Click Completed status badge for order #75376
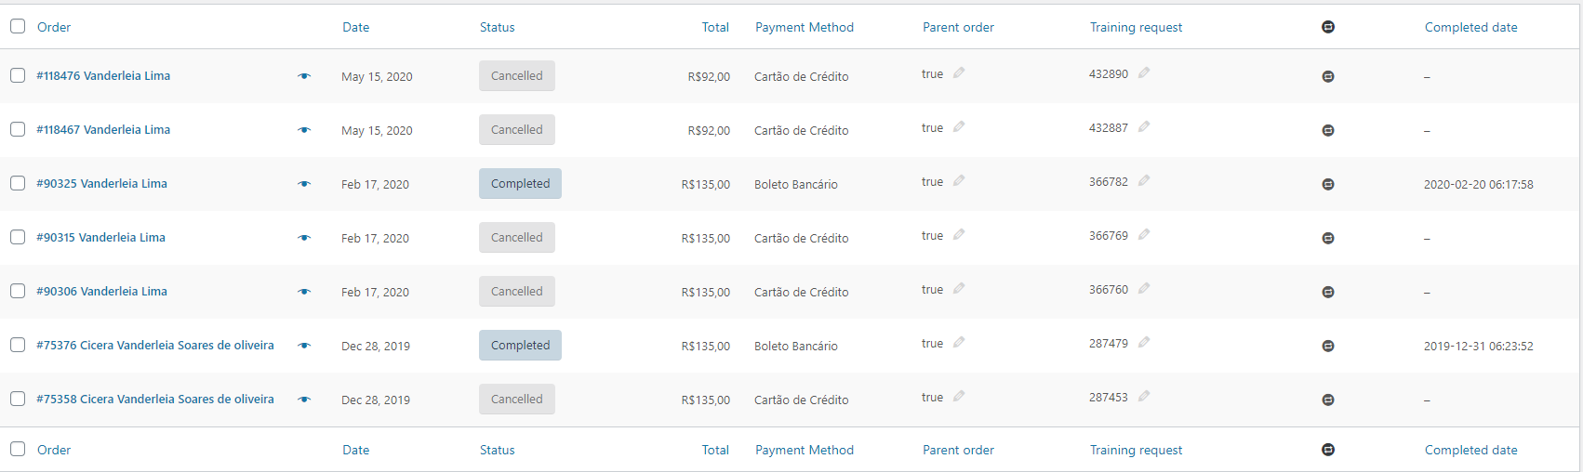The height and width of the screenshot is (472, 1583). [x=520, y=346]
